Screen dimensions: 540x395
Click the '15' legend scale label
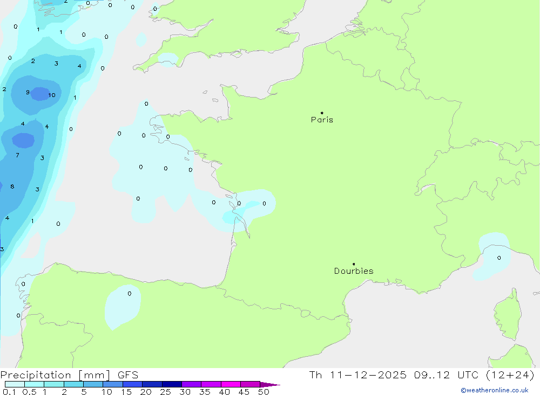pyautogui.click(x=126, y=392)
